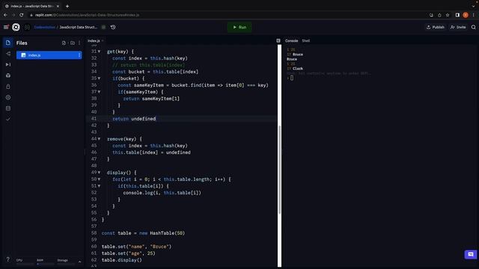Open index.js file row options menu
The image size is (479, 269).
(79, 55)
